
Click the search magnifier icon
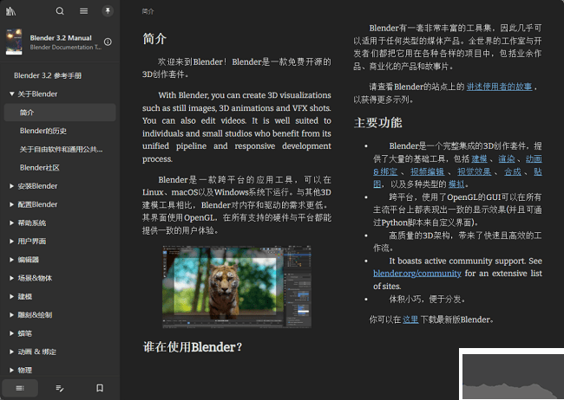click(x=60, y=11)
